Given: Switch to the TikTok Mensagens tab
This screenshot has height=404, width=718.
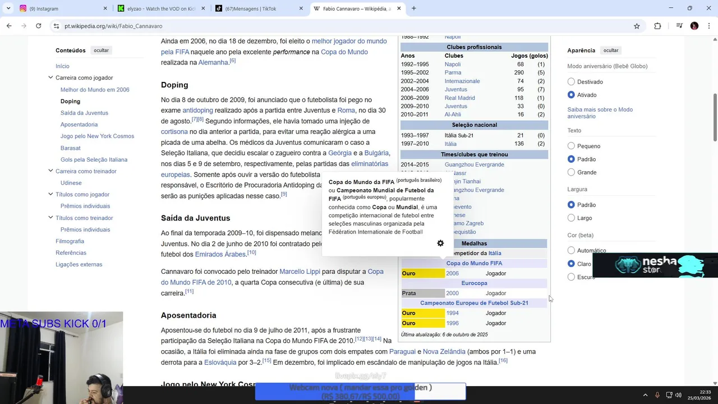Looking at the screenshot, I should tap(258, 8).
